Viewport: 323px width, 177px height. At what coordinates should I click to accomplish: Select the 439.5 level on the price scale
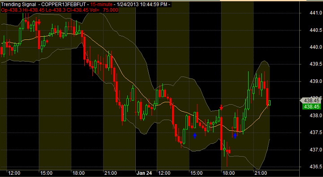point(316,64)
